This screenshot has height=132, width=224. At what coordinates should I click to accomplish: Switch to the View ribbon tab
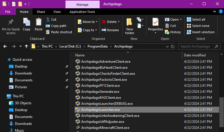(57, 12)
